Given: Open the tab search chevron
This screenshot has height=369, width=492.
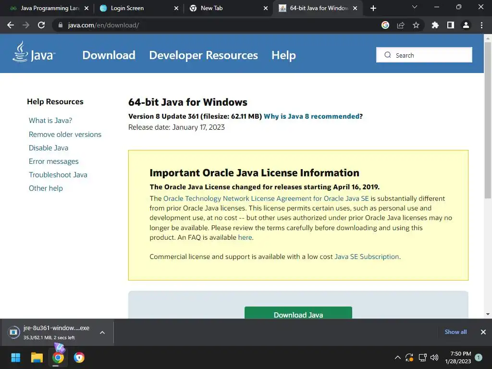Looking at the screenshot, I should point(415,7).
